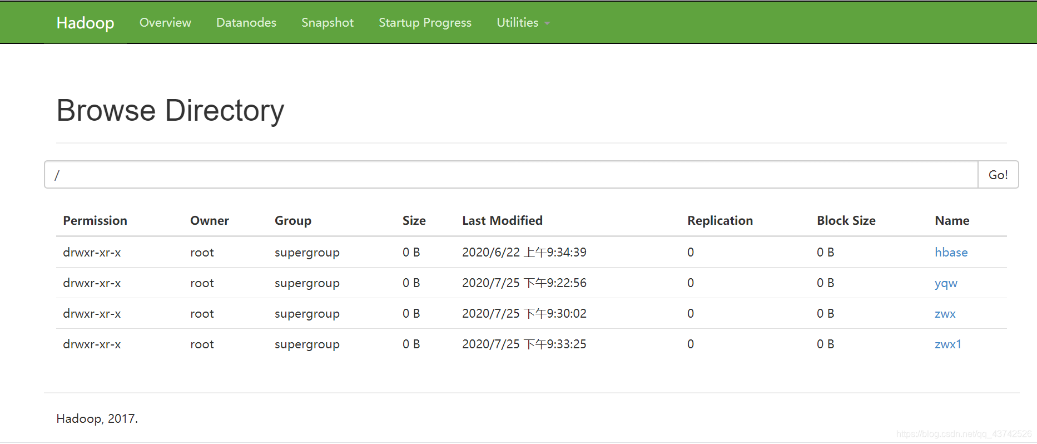
Task: Click owner root in yqw row
Action: 202,283
